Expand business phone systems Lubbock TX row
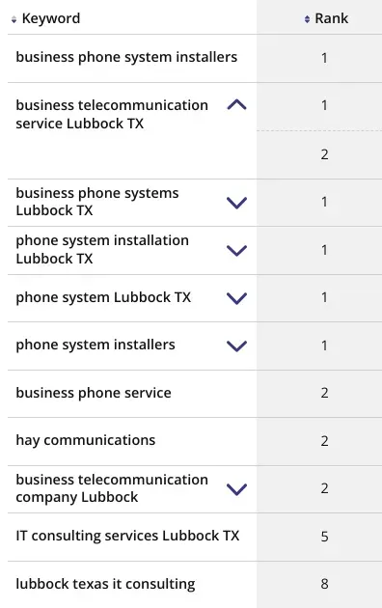This screenshot has height=608, width=382. [x=236, y=203]
